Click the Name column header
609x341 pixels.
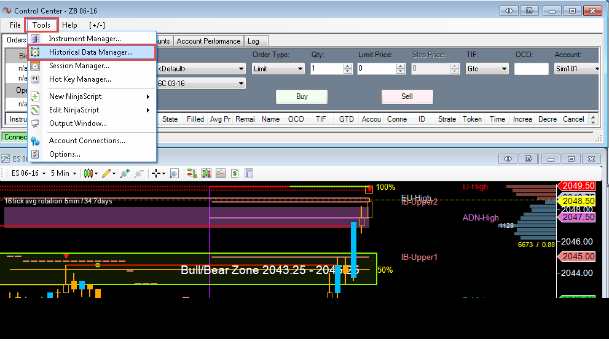coord(271,119)
